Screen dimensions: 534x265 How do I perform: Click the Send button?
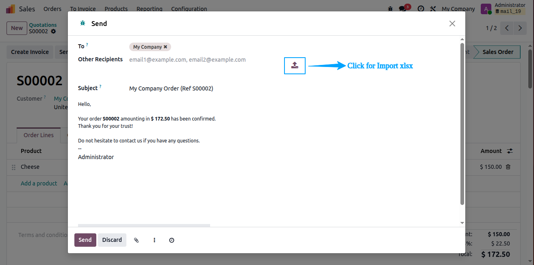[85, 240]
